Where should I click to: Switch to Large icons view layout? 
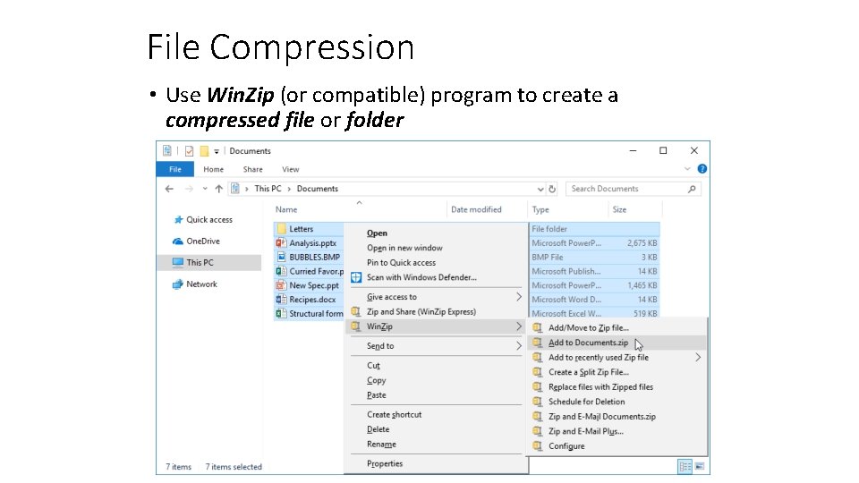click(x=700, y=467)
